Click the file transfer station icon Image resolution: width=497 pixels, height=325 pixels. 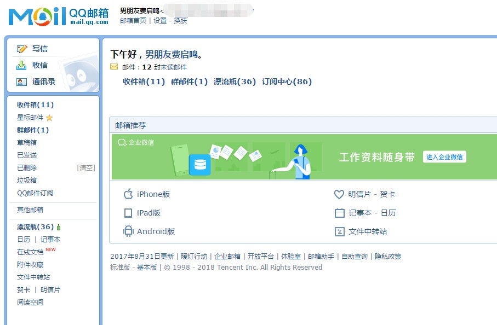point(340,231)
